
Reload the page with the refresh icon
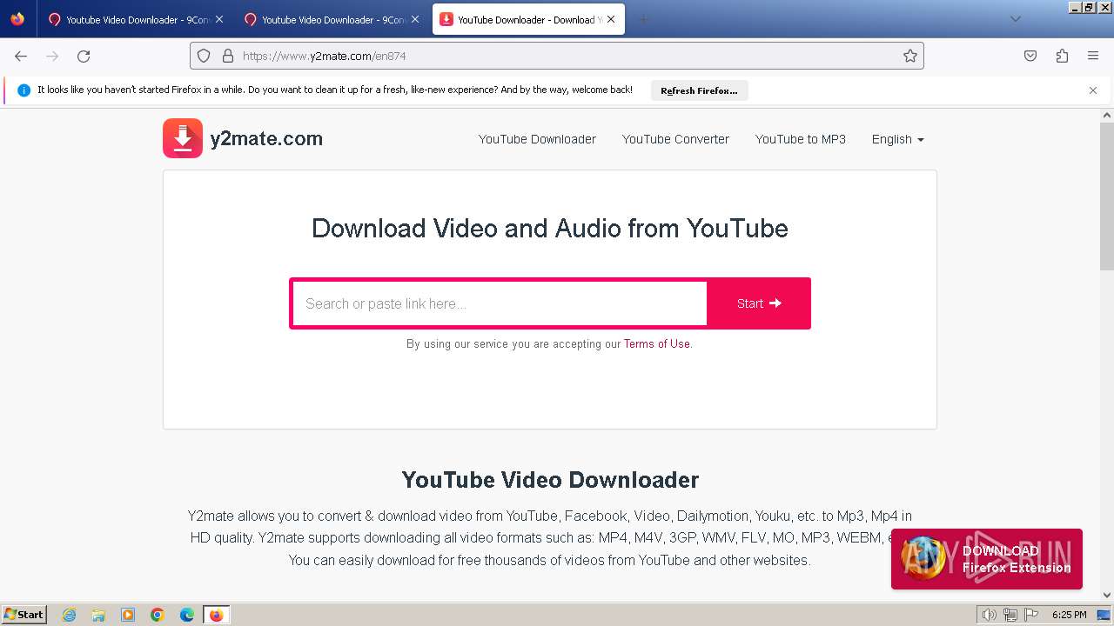coord(84,56)
